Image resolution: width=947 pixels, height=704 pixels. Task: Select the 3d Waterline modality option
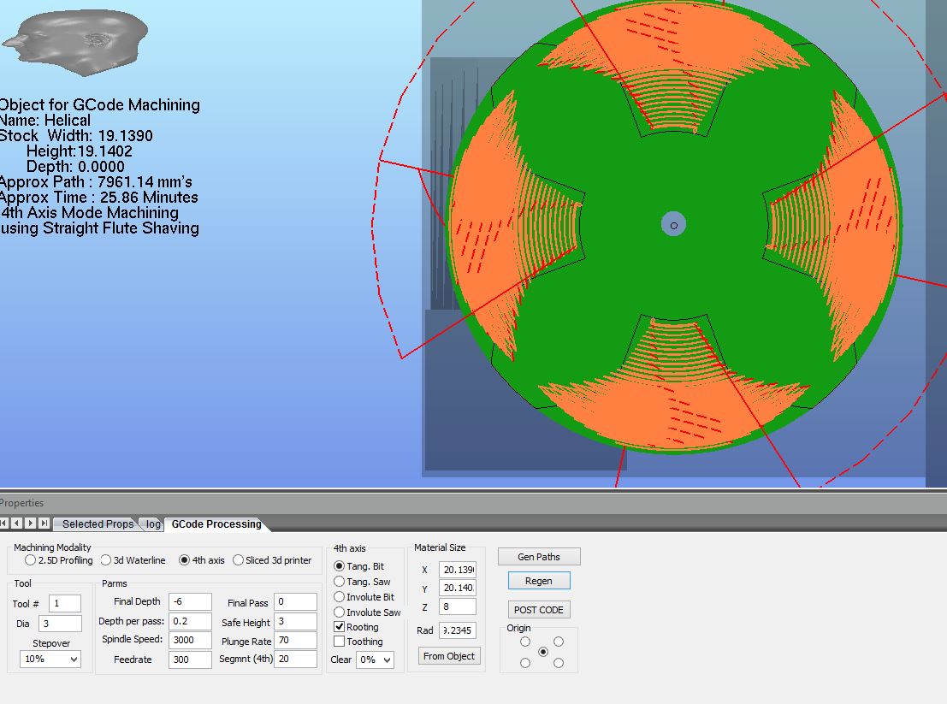[x=106, y=560]
